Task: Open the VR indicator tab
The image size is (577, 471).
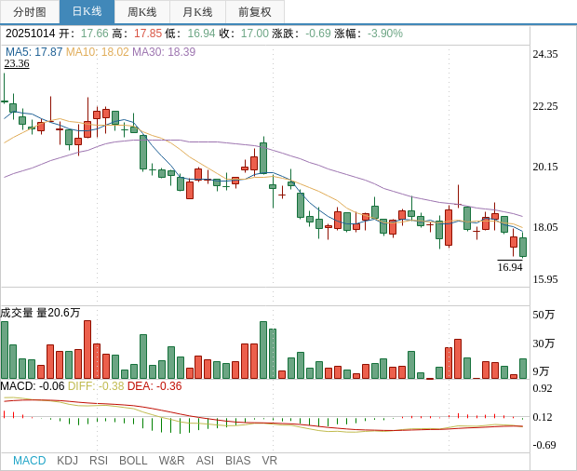Action: (x=270, y=461)
